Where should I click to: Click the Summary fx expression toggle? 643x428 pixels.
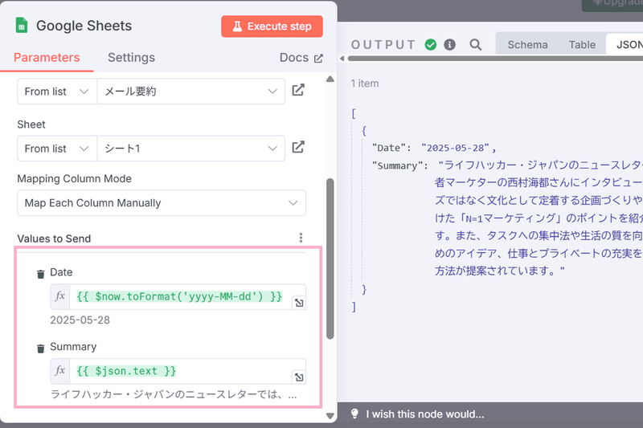[60, 371]
